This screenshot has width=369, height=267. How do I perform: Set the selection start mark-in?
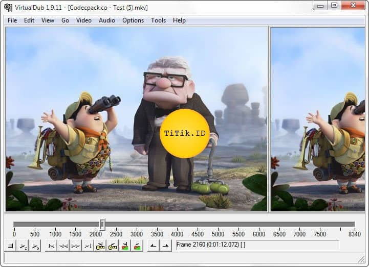pyautogui.click(x=153, y=246)
